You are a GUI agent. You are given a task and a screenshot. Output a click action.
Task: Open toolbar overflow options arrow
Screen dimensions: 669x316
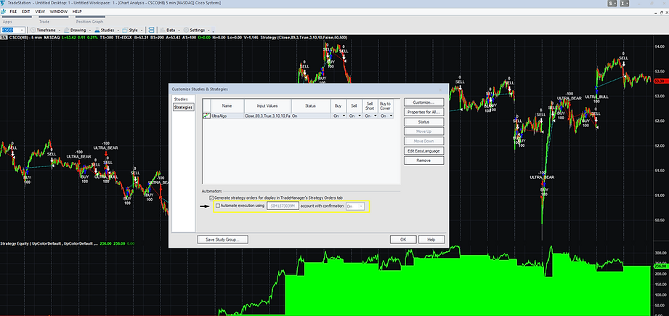(214, 31)
